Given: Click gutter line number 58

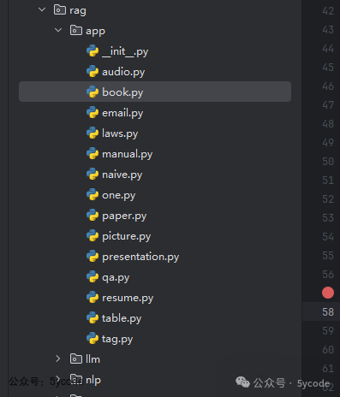Looking at the screenshot, I should pos(328,311).
